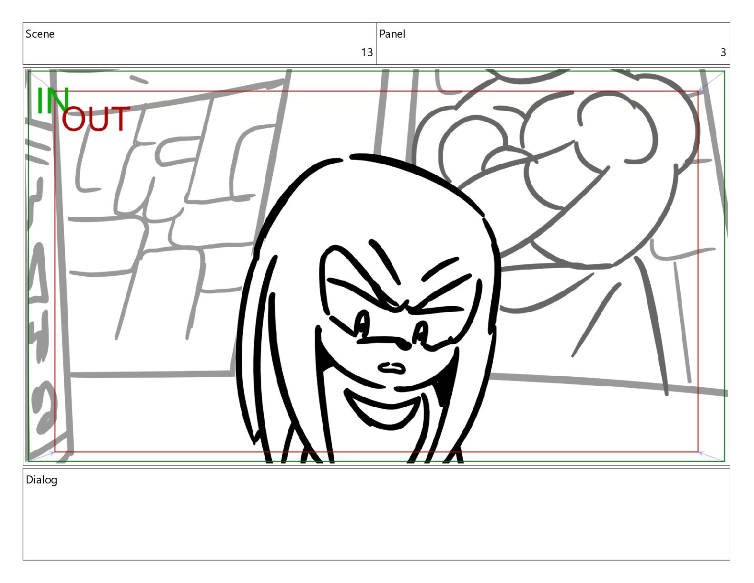Click the Dialog label text

(41, 480)
